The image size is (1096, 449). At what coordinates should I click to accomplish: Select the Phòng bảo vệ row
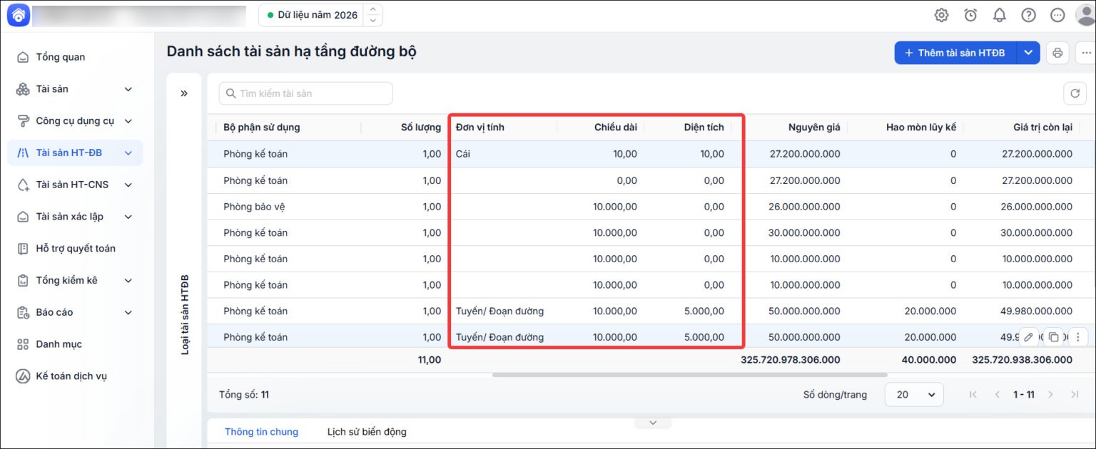pos(651,207)
